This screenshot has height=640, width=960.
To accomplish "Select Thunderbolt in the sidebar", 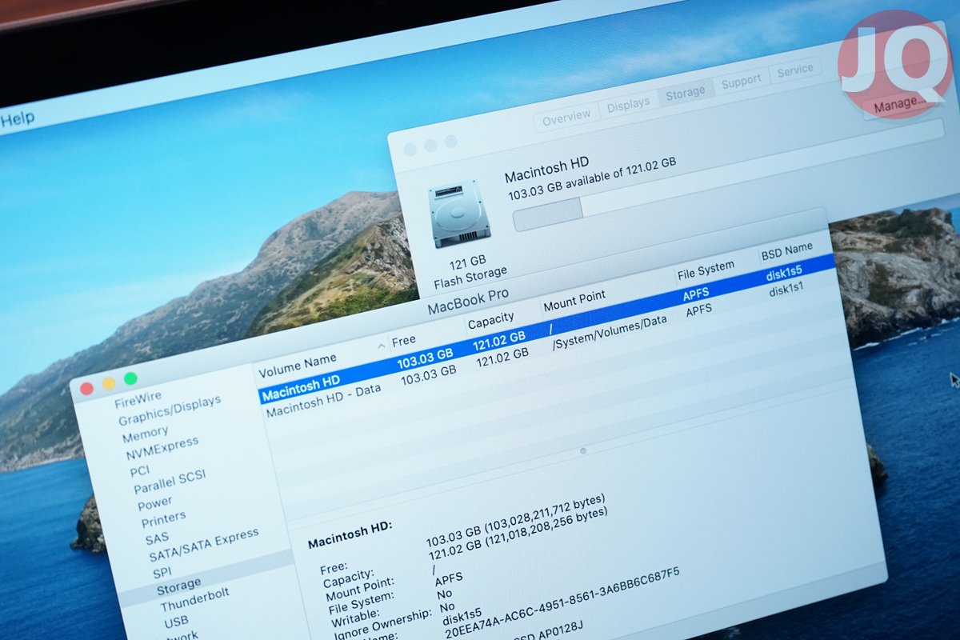I will [x=194, y=601].
